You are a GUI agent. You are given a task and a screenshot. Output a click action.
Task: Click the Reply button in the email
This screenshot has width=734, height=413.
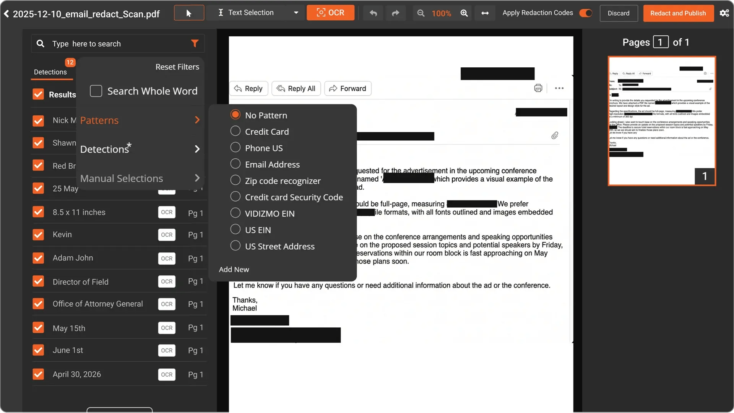(248, 88)
